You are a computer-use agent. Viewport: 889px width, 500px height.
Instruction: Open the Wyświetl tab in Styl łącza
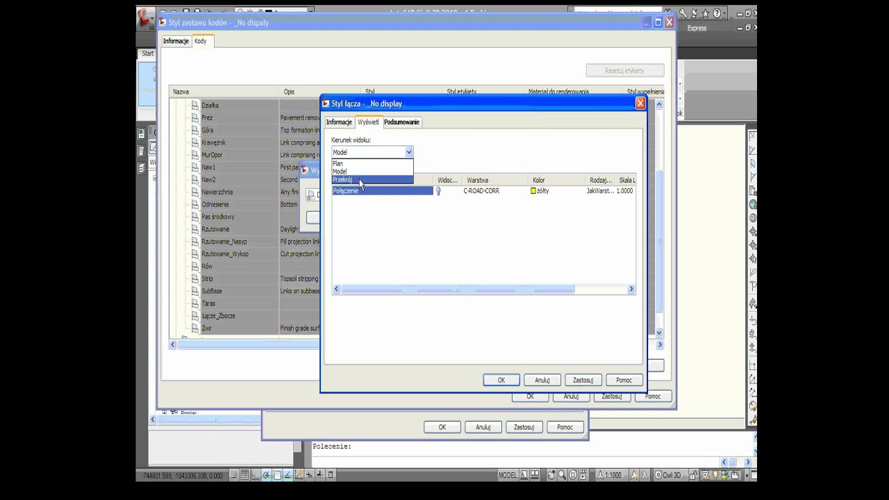point(368,122)
